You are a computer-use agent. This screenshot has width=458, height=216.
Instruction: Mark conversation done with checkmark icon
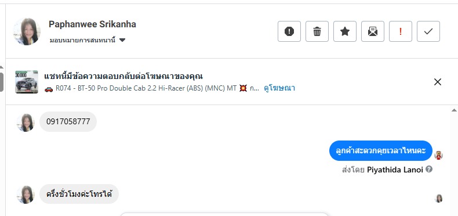428,31
